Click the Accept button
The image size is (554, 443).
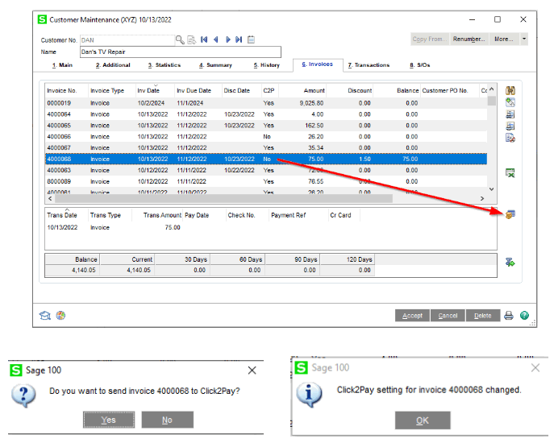412,316
